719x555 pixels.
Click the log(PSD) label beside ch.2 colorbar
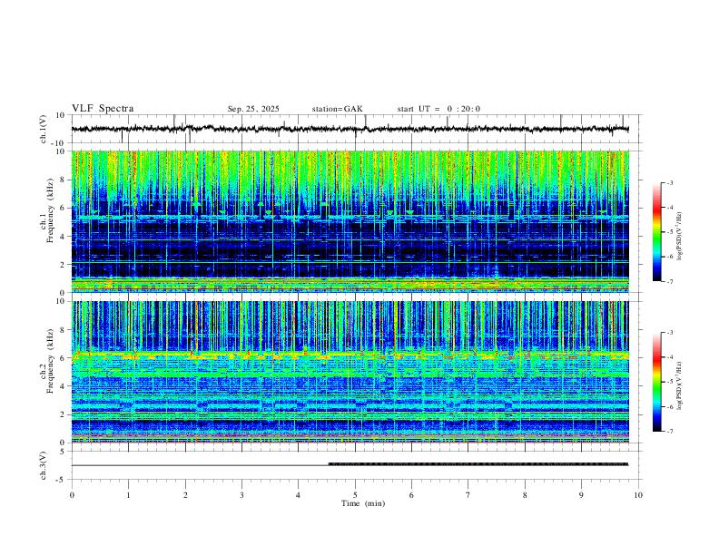click(x=680, y=386)
